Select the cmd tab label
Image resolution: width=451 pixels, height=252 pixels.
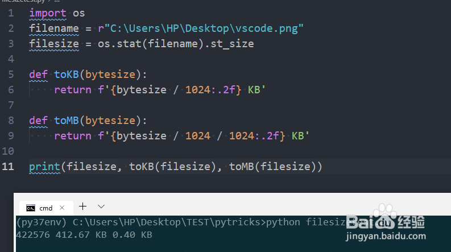click(x=45, y=208)
